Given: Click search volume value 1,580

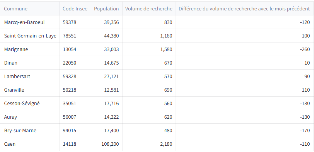Looking at the screenshot, I should pyautogui.click(x=166, y=49).
